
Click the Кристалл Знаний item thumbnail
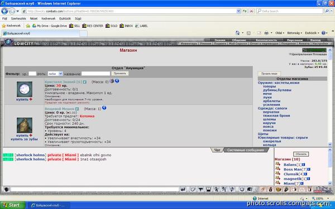25,89
